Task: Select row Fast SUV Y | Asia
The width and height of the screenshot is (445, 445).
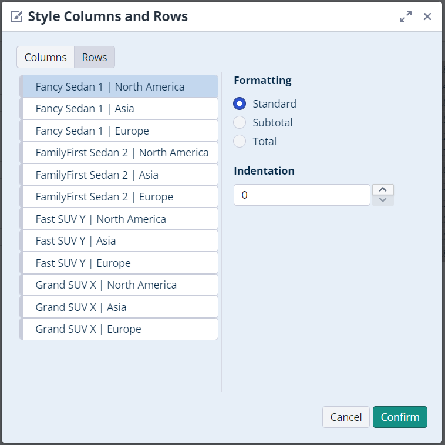Action: tap(119, 241)
